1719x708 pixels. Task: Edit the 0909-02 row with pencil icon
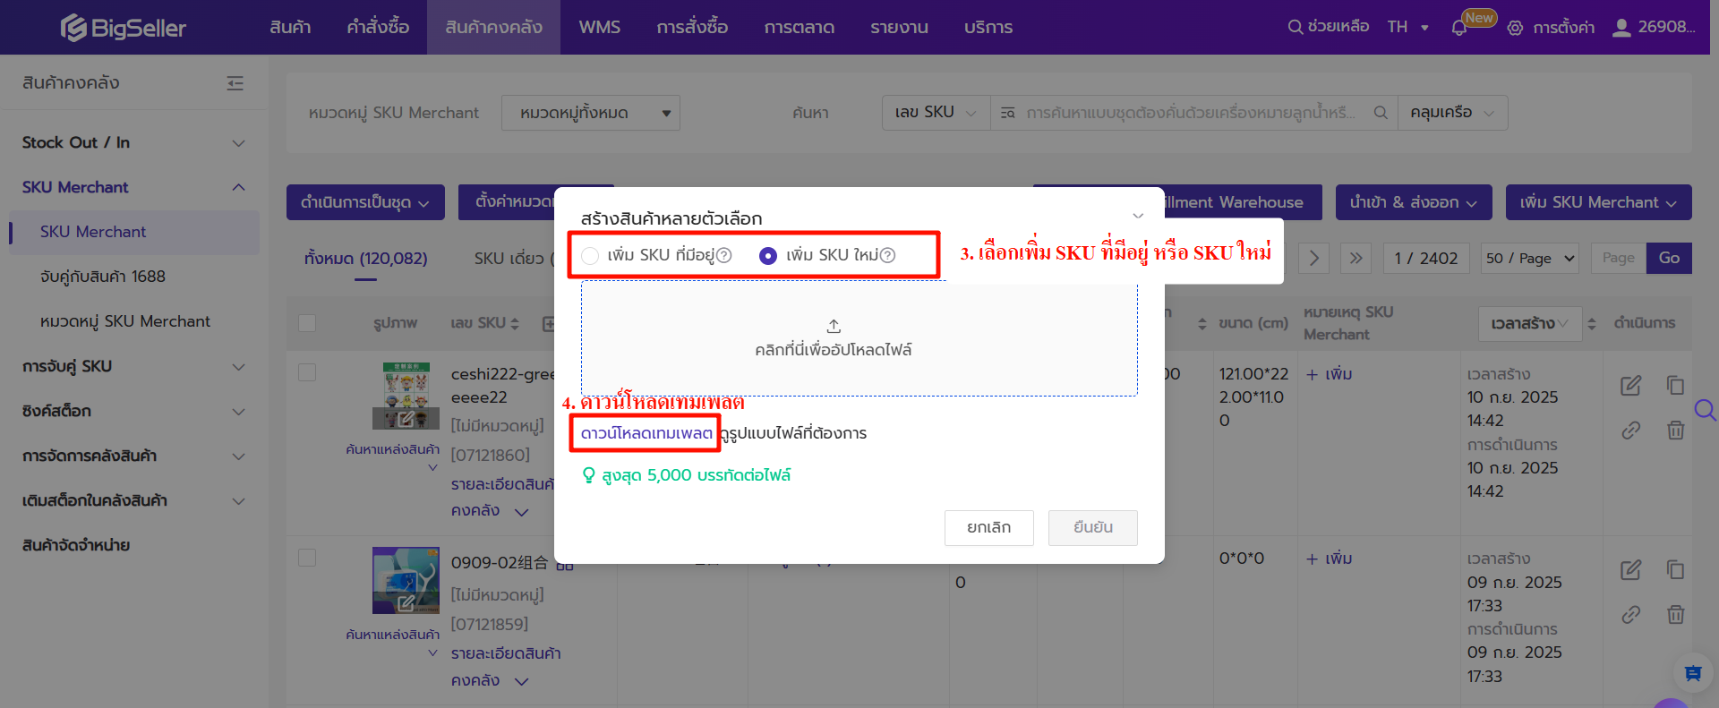pos(1631,570)
